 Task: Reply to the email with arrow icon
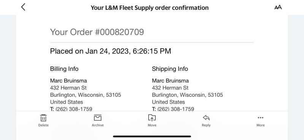(206, 118)
